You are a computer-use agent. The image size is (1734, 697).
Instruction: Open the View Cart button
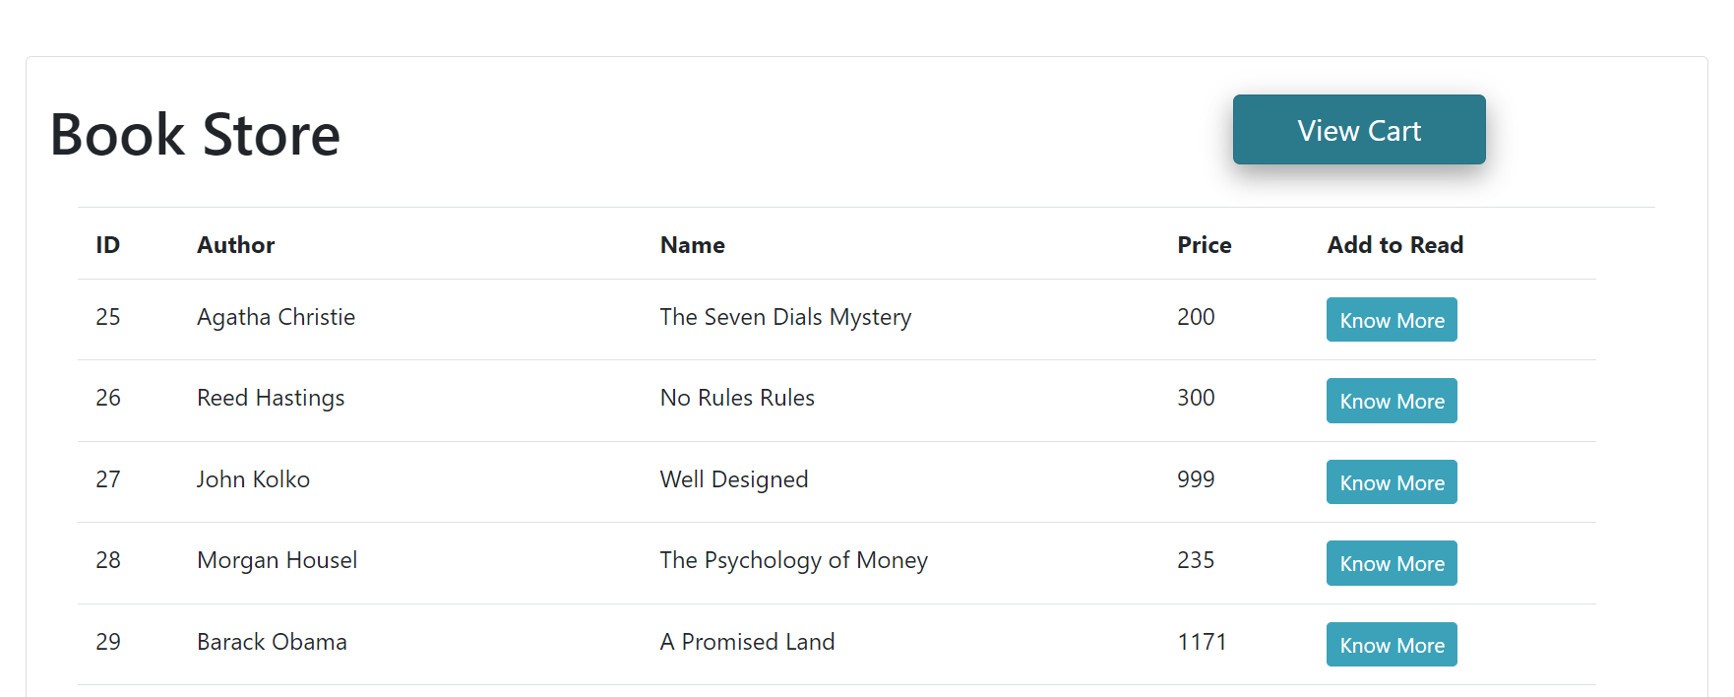(x=1359, y=130)
